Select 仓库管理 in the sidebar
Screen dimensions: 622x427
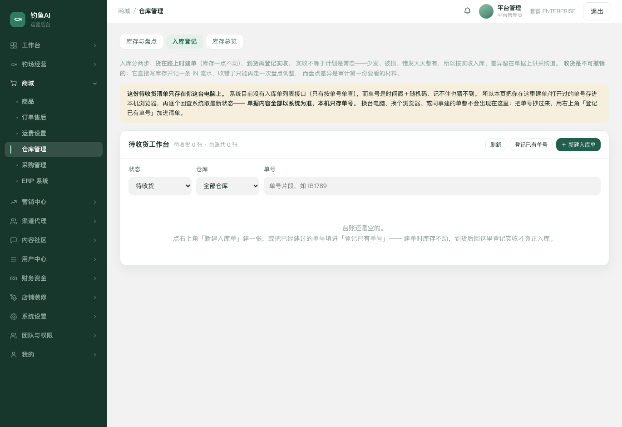coord(54,149)
